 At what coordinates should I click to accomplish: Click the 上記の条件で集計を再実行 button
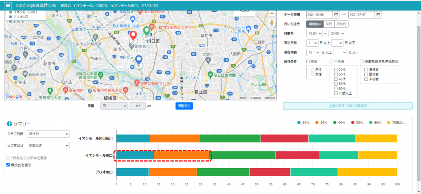tap(347, 106)
